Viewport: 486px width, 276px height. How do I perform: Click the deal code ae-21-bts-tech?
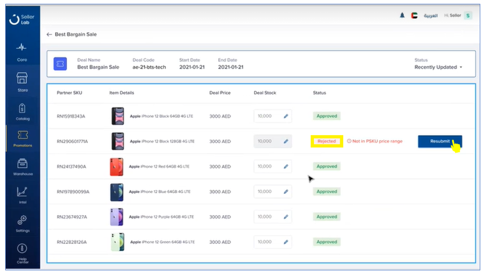point(149,67)
